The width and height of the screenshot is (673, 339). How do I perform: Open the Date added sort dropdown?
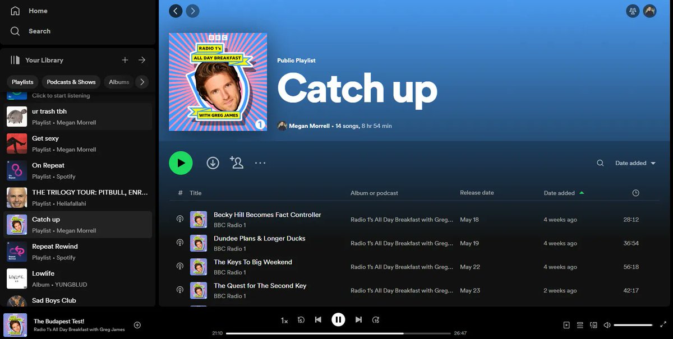(635, 163)
